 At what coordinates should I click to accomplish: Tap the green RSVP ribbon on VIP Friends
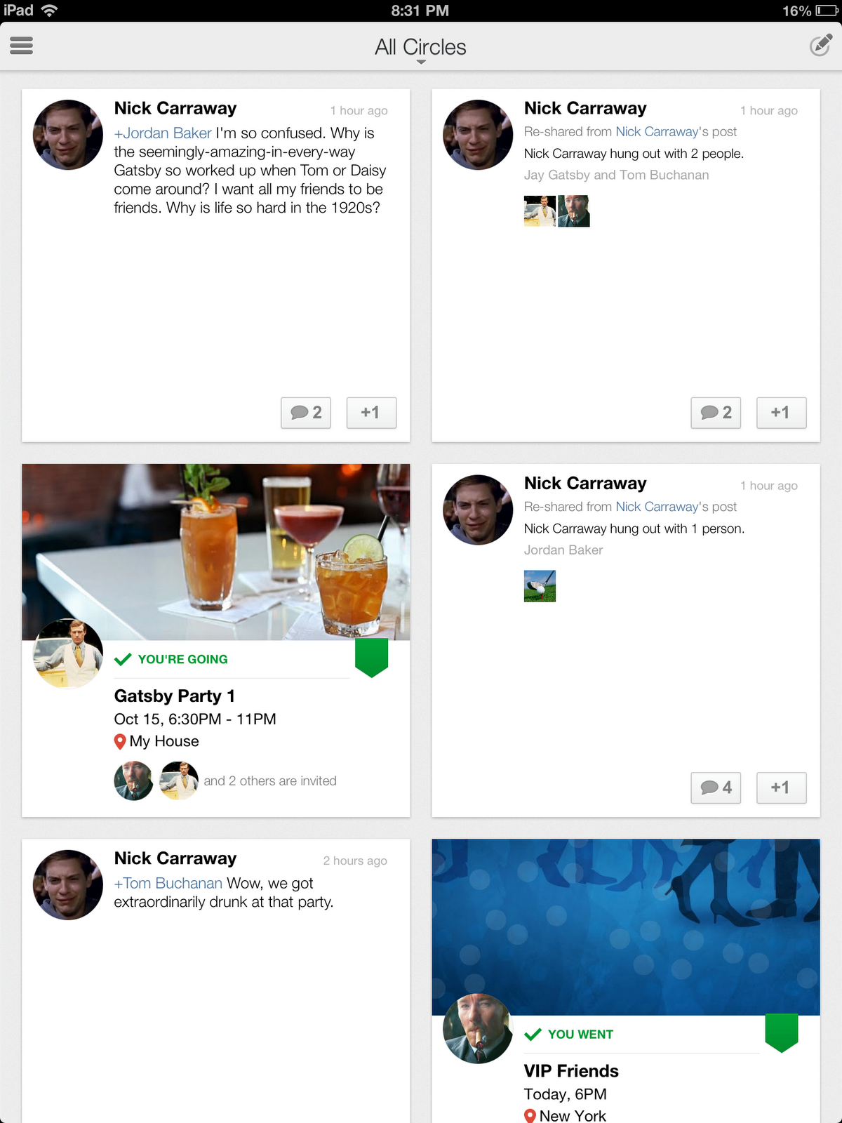782,1033
